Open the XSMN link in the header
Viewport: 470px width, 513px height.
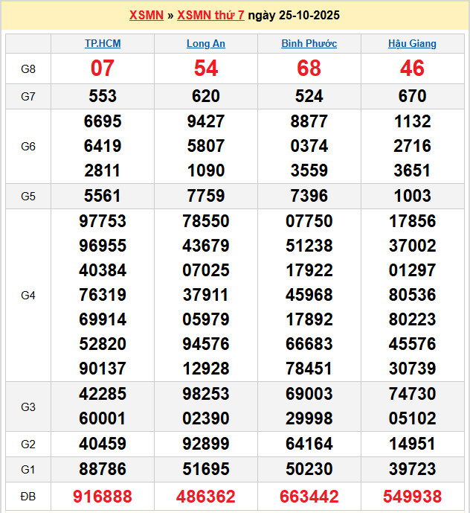pos(146,16)
